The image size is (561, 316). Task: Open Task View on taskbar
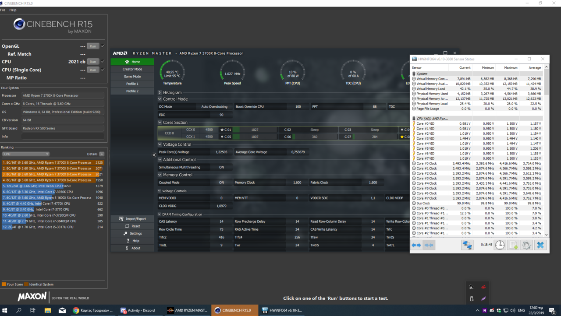point(33,310)
